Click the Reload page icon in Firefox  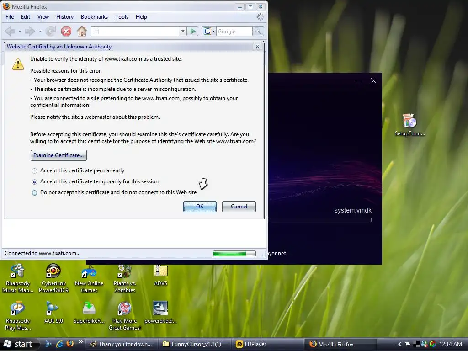(51, 31)
